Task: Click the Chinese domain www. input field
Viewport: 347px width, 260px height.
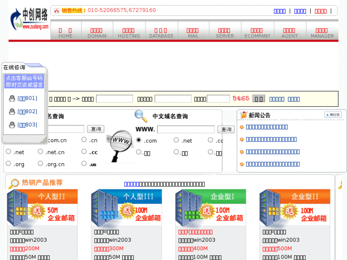Action: 186,129
